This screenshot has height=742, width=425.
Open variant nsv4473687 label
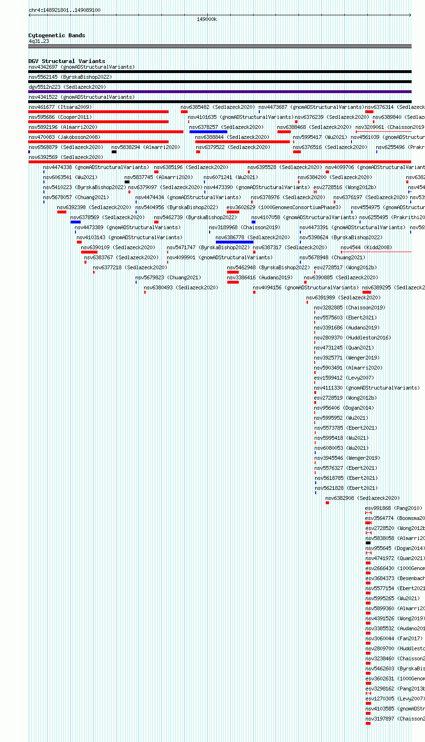click(x=311, y=107)
